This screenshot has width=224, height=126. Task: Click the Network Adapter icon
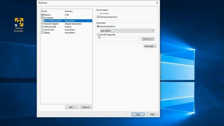coord(42,24)
